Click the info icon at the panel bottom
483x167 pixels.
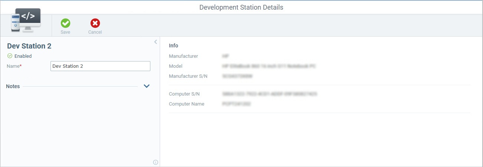[156, 162]
